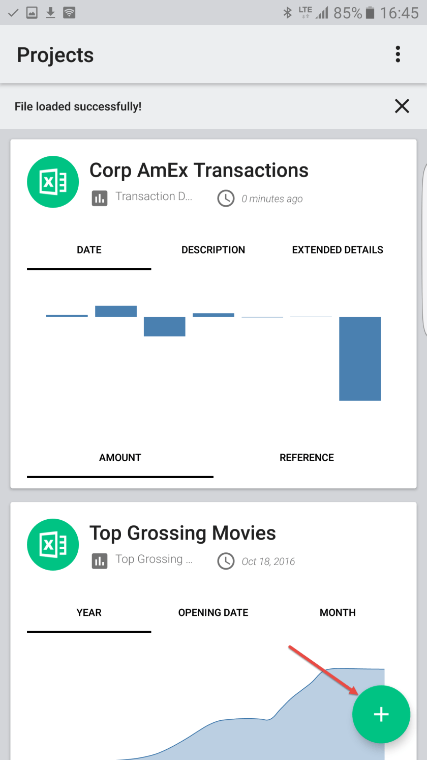This screenshot has height=760, width=427.
Task: Switch to the REFERENCE tab
Action: 307,458
